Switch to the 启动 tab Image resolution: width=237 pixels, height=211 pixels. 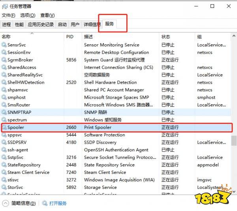click(x=62, y=24)
